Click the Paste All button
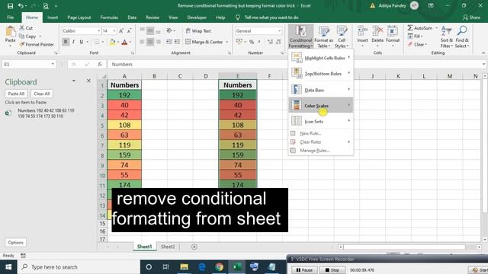Screen dimensions: 488x274 coord(16,94)
